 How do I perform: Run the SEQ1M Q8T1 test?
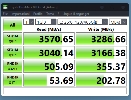(x=13, y=39)
